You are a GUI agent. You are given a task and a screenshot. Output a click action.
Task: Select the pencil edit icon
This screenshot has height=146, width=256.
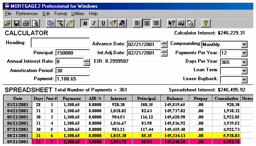click(x=69, y=23)
